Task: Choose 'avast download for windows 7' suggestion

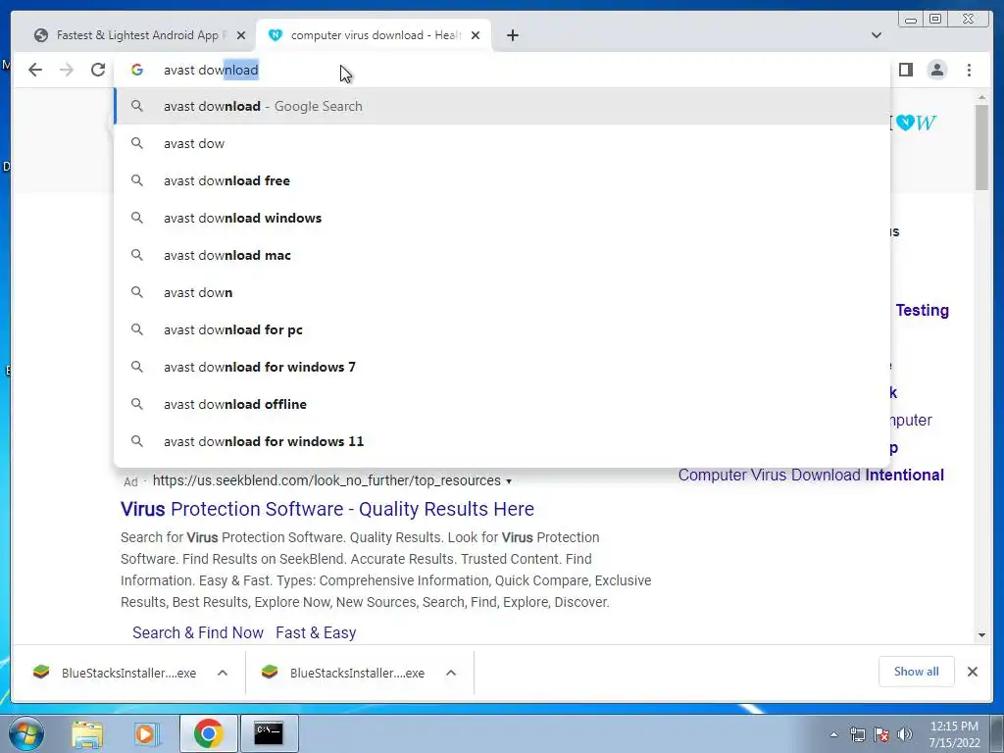Action: 502,367
